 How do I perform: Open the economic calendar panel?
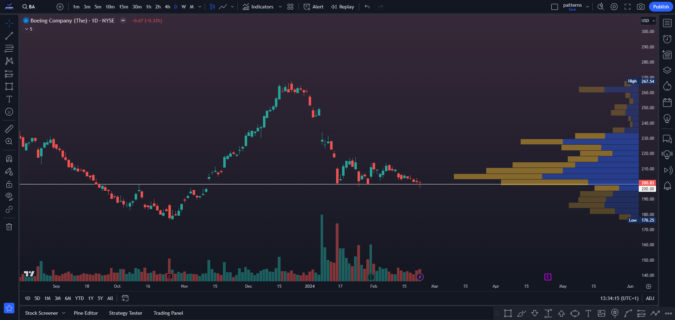tap(667, 102)
